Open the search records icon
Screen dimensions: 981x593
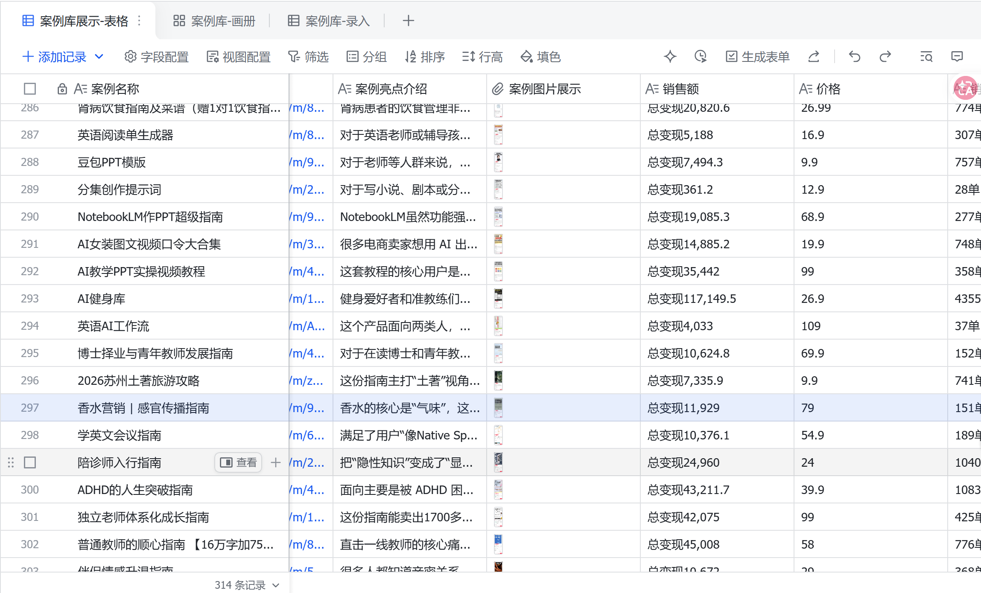[x=926, y=57]
